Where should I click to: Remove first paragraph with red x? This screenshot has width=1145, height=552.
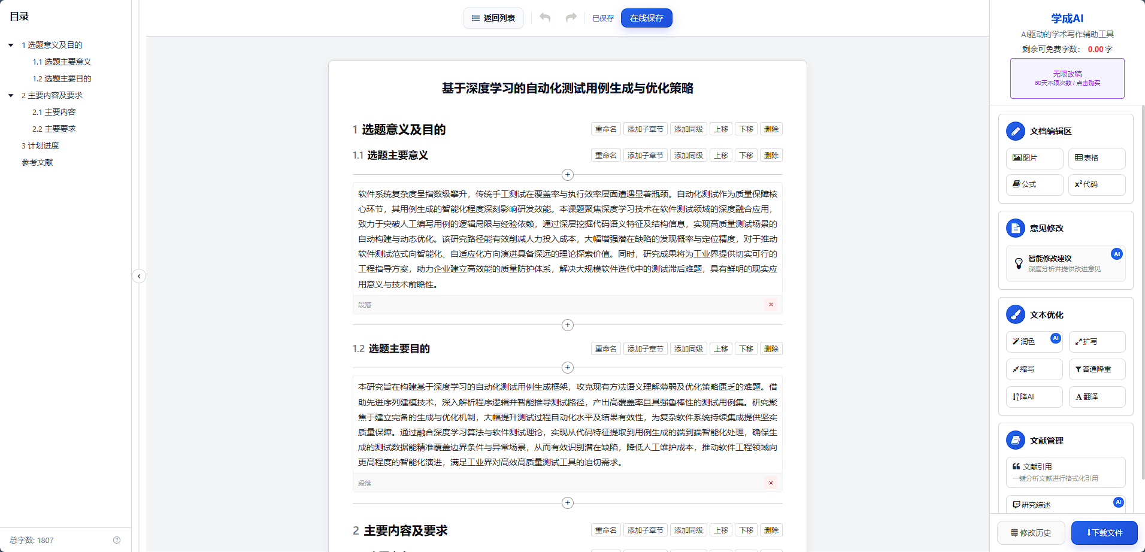771,305
